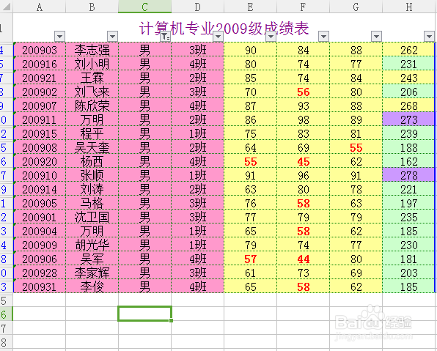The height and width of the screenshot is (351, 437).
Task: Select total cell 243 for 王霖
Action: pos(409,78)
